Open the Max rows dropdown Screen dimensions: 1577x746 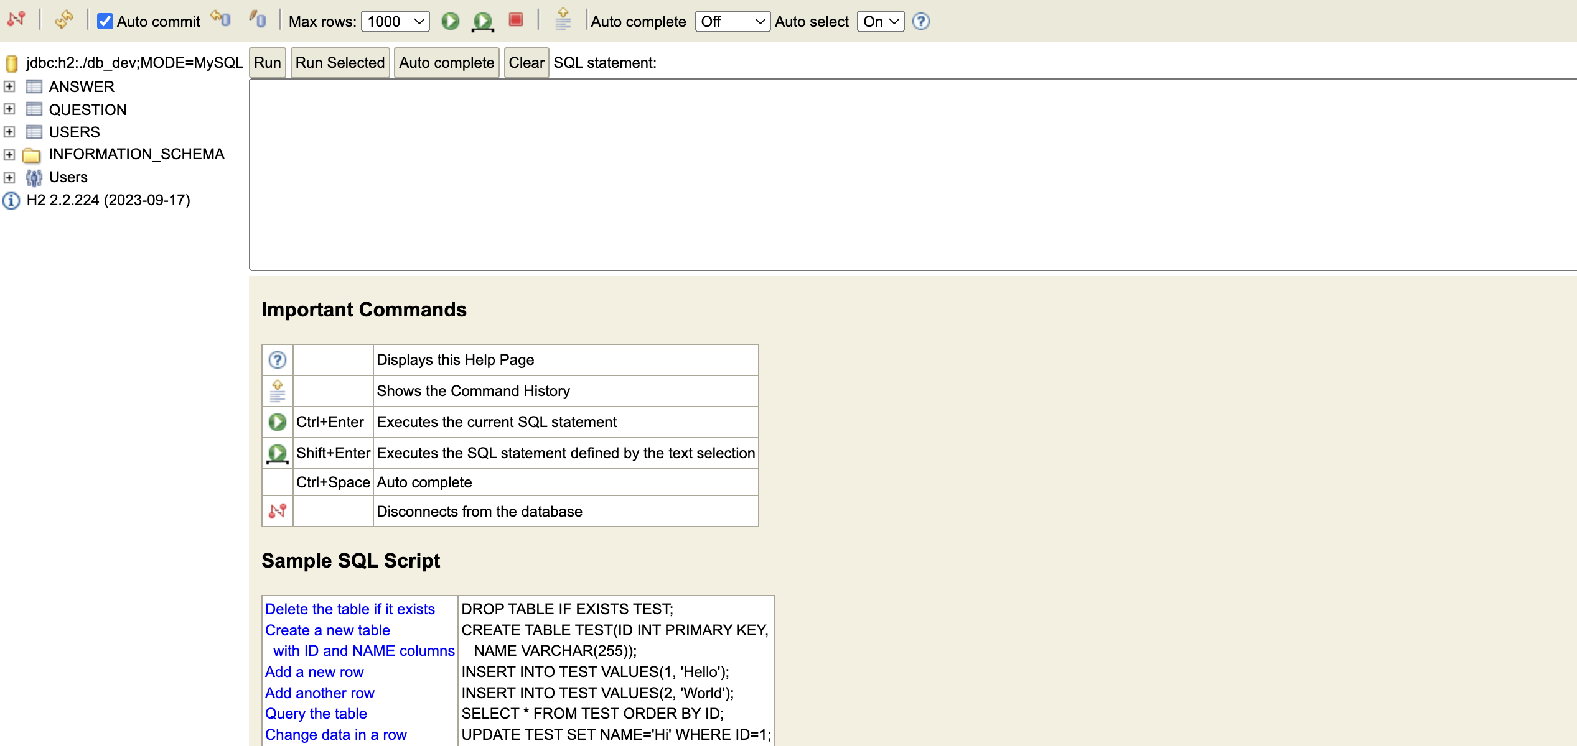coord(395,21)
